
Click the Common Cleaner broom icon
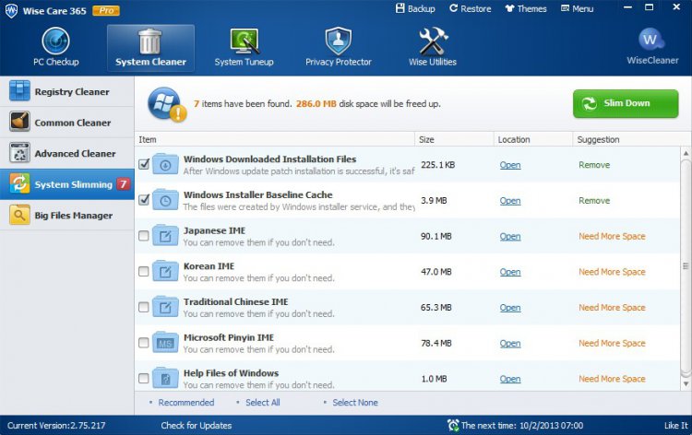pyautogui.click(x=20, y=122)
